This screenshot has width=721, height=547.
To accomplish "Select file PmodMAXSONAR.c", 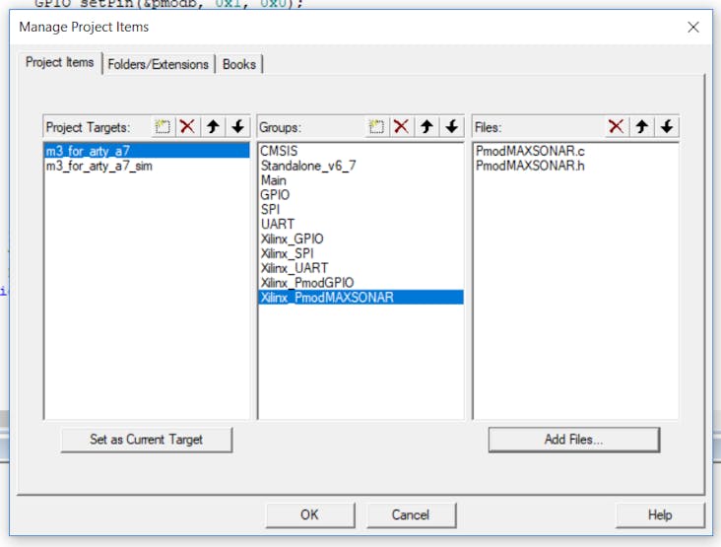I will 575,151.
